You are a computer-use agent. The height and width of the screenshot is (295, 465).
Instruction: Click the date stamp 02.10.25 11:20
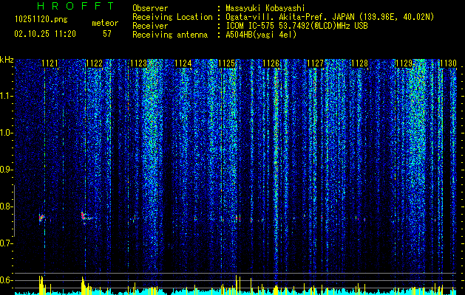(x=45, y=34)
